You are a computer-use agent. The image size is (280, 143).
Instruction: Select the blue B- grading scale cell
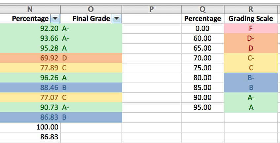[251, 78]
